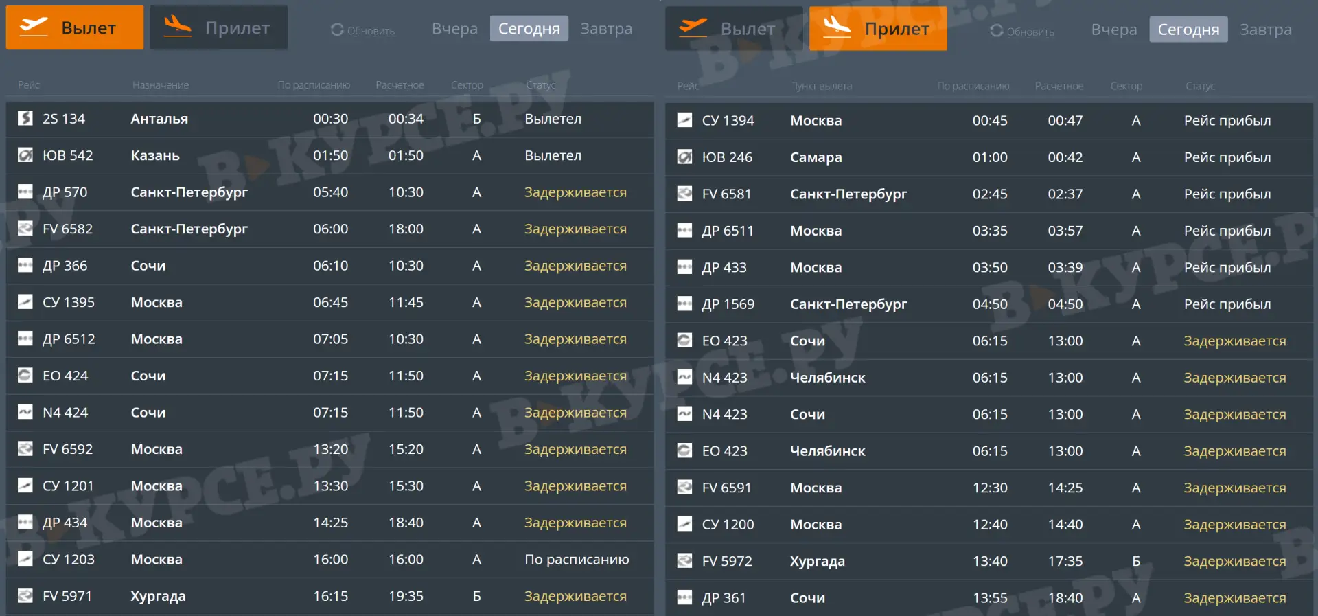Screen dimensions: 1318x616
Task: Sort departures by Расчетное column header
Action: coord(400,85)
